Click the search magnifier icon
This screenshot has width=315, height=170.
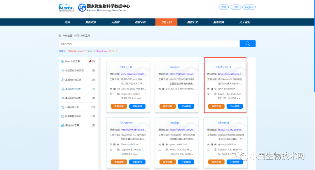click(247, 44)
